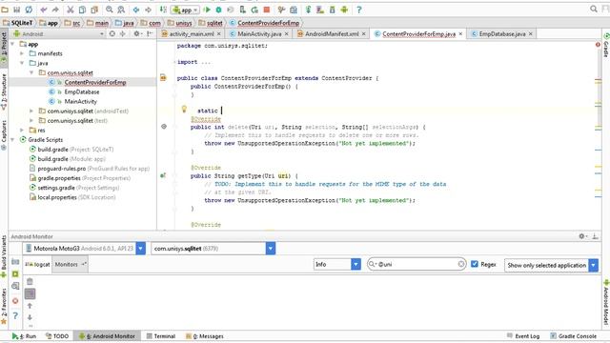Open the TODO tool window

57,336
